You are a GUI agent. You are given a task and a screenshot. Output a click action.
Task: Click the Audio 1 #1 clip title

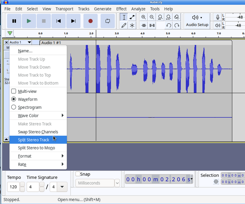[51, 43]
